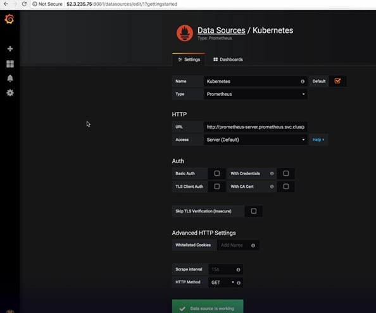Toggle Skip TLS Verification (Insecure) checkbox

pos(254,211)
